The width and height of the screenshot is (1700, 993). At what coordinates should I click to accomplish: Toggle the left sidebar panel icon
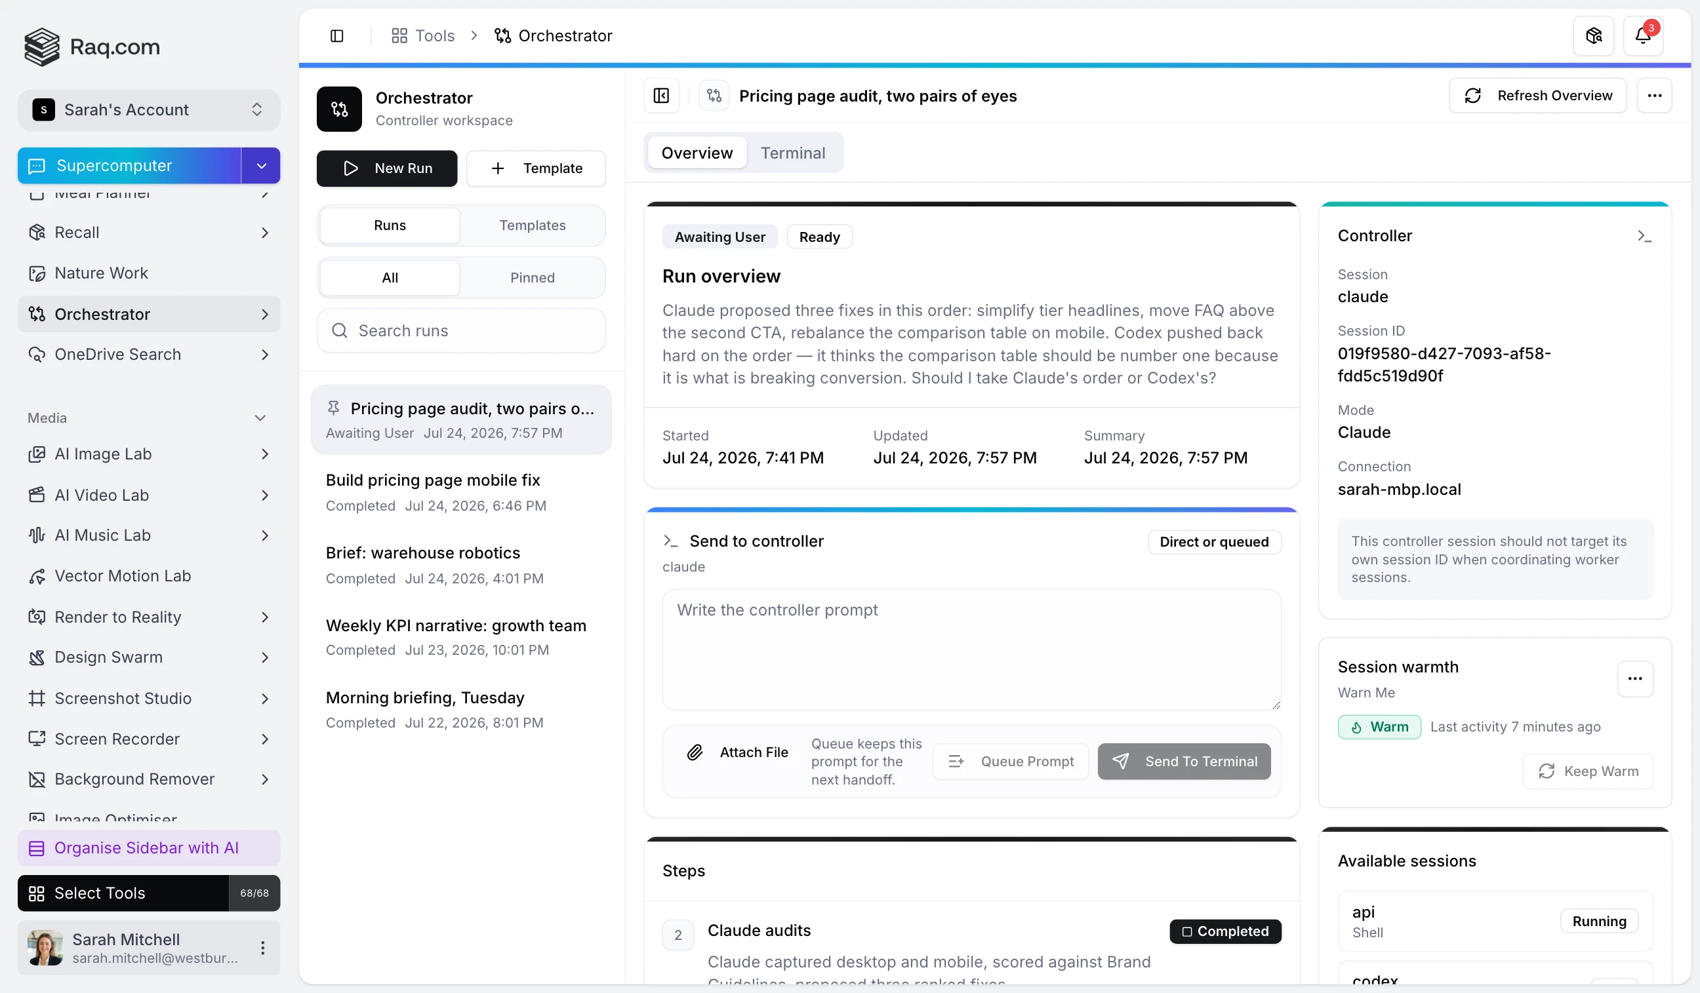pyautogui.click(x=336, y=36)
